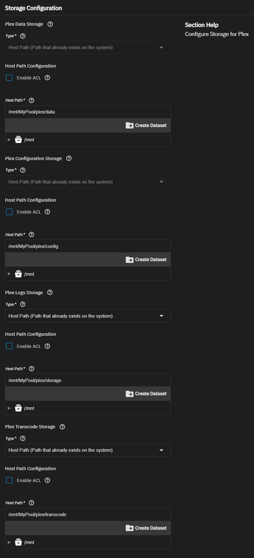Image resolution: width=254 pixels, height=558 pixels.
Task: Check Enable ACL for Plex Logs Storage
Action: (x=9, y=346)
